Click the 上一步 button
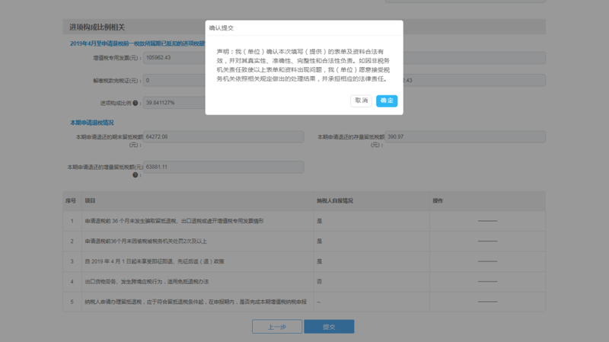The width and height of the screenshot is (609, 342). 276,326
